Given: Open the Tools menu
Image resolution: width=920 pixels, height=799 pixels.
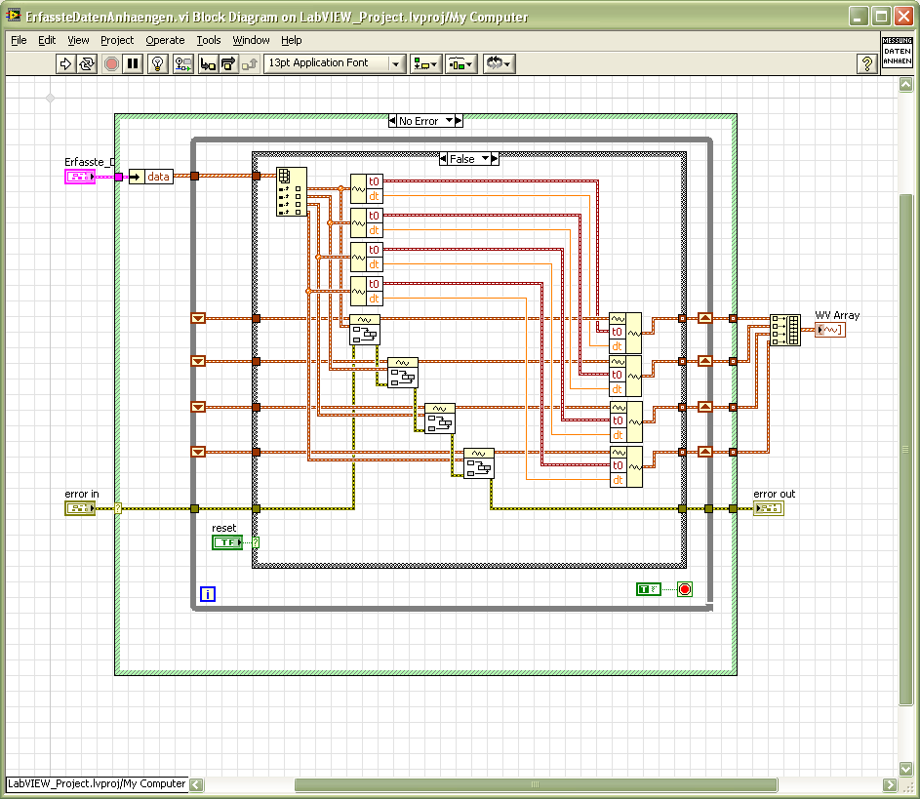Looking at the screenshot, I should click(x=209, y=40).
